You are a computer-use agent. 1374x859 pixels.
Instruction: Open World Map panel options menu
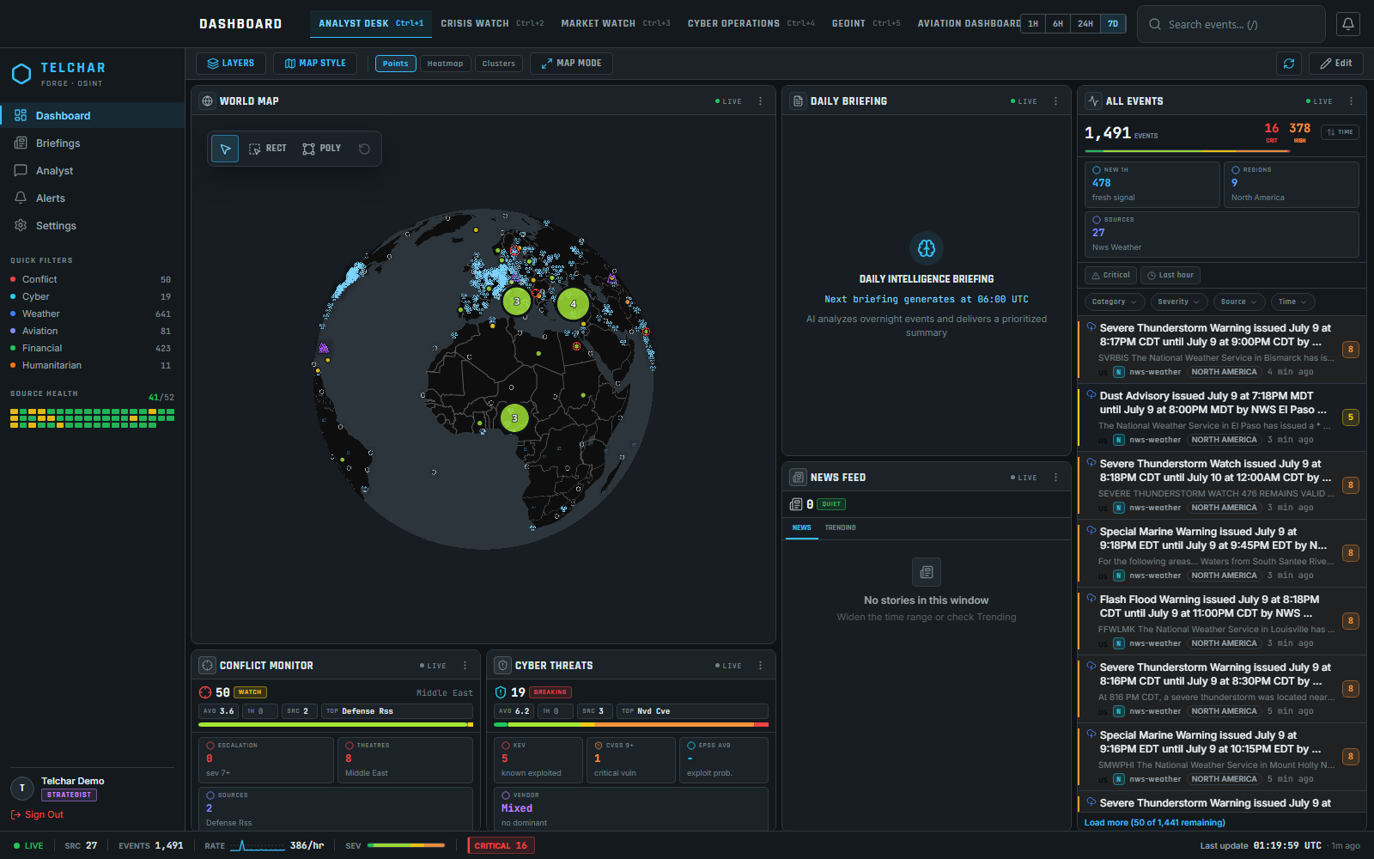(x=760, y=101)
